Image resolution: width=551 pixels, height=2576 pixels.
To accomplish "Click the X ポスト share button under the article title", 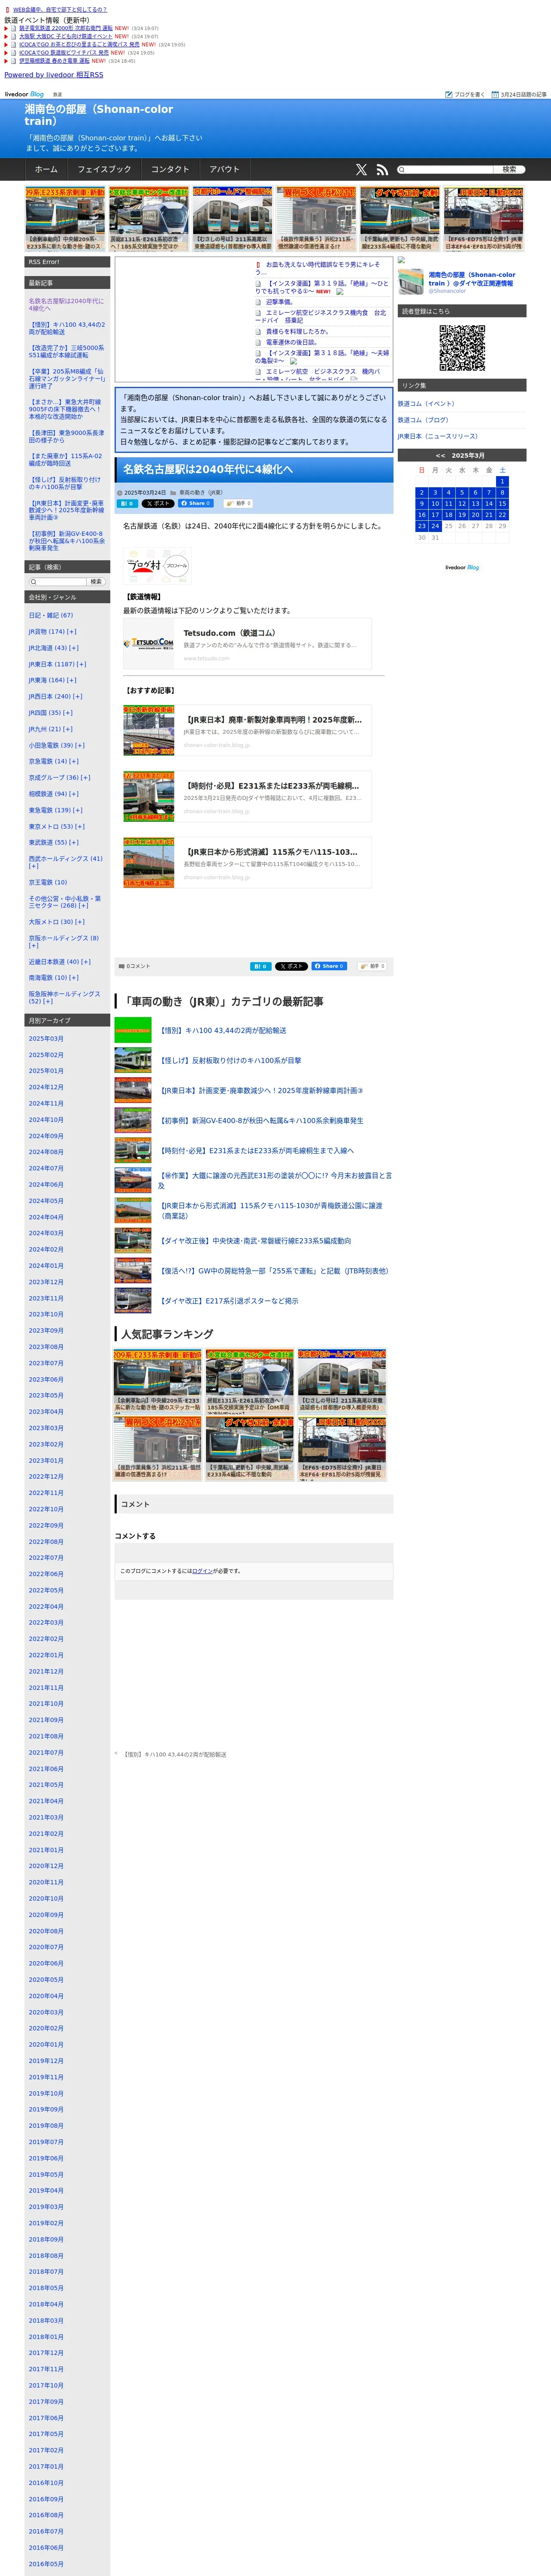I will coord(158,504).
